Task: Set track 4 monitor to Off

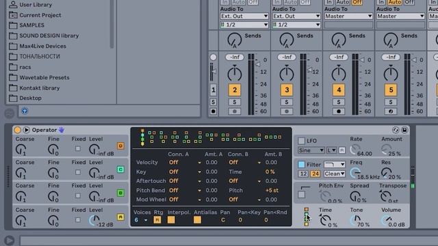Action: tap(357, 2)
